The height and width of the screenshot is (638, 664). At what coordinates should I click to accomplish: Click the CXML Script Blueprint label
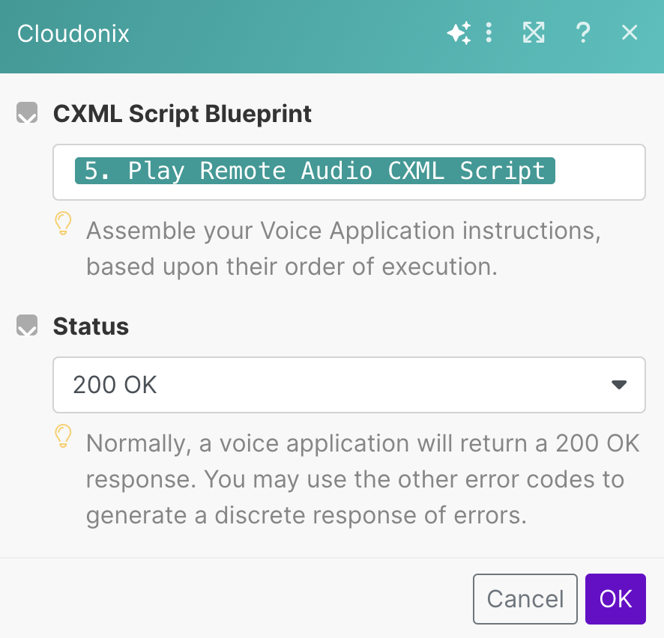(182, 114)
